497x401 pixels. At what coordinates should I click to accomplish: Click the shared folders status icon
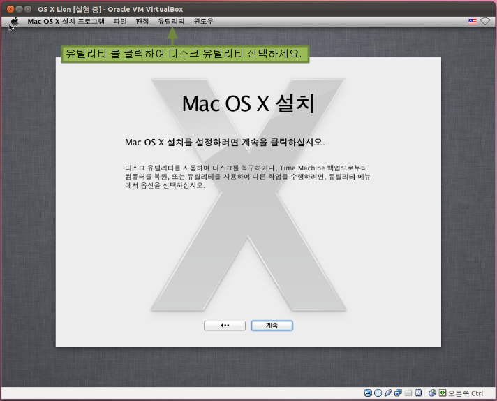tap(408, 393)
